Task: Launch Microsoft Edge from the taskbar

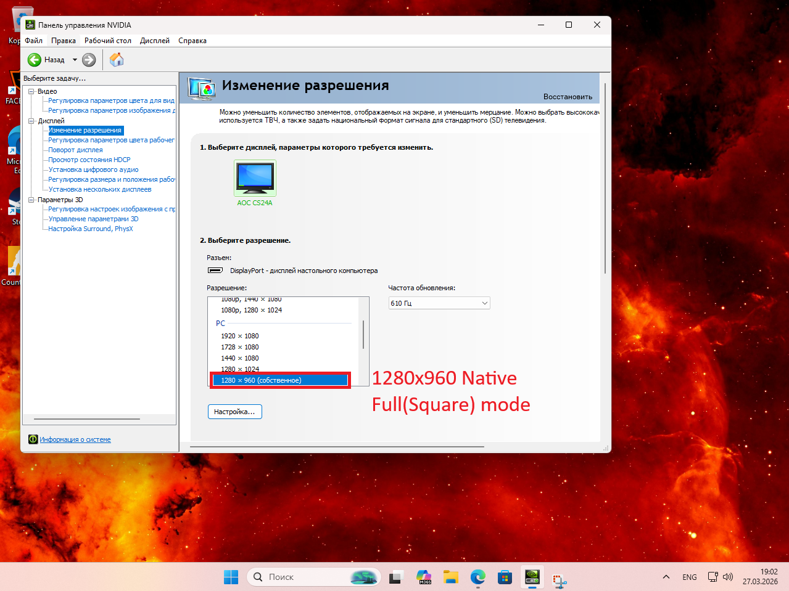Action: coord(477,577)
